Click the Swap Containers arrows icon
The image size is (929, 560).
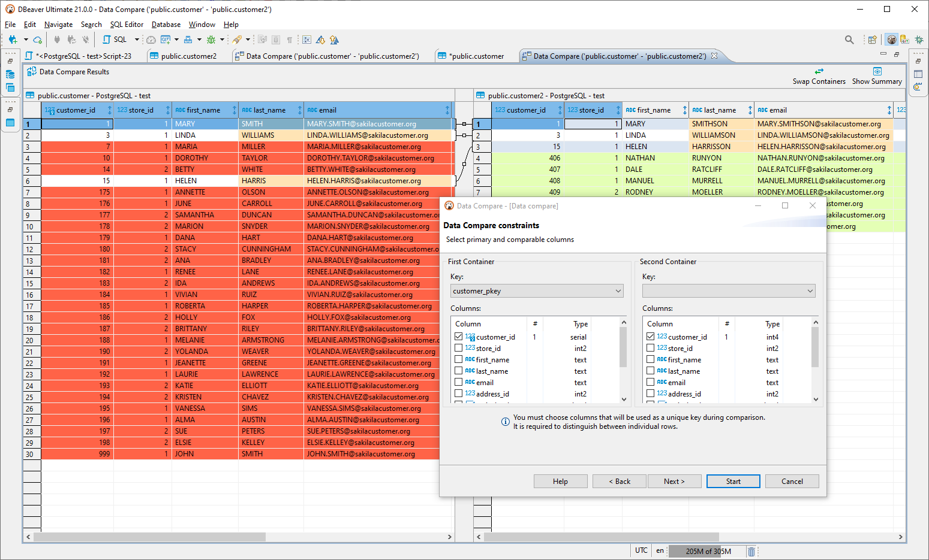[819, 71]
